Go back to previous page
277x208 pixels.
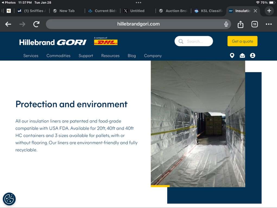point(8,24)
